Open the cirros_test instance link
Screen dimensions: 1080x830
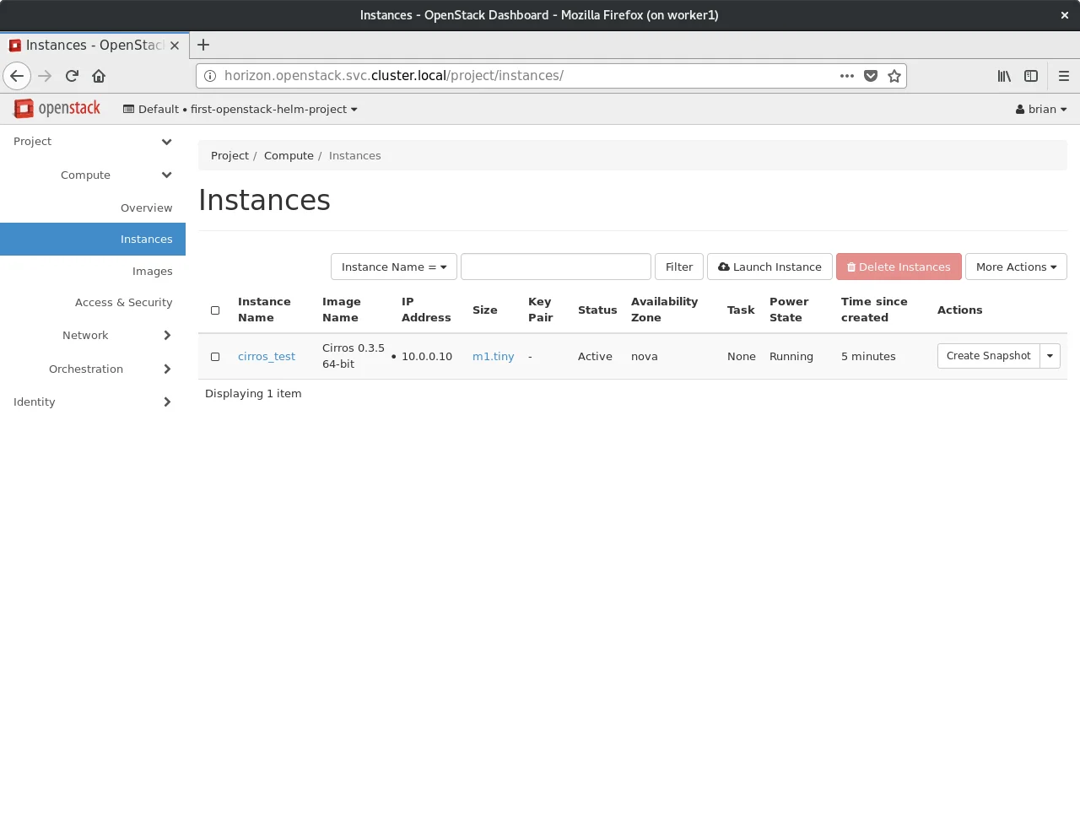(x=267, y=357)
